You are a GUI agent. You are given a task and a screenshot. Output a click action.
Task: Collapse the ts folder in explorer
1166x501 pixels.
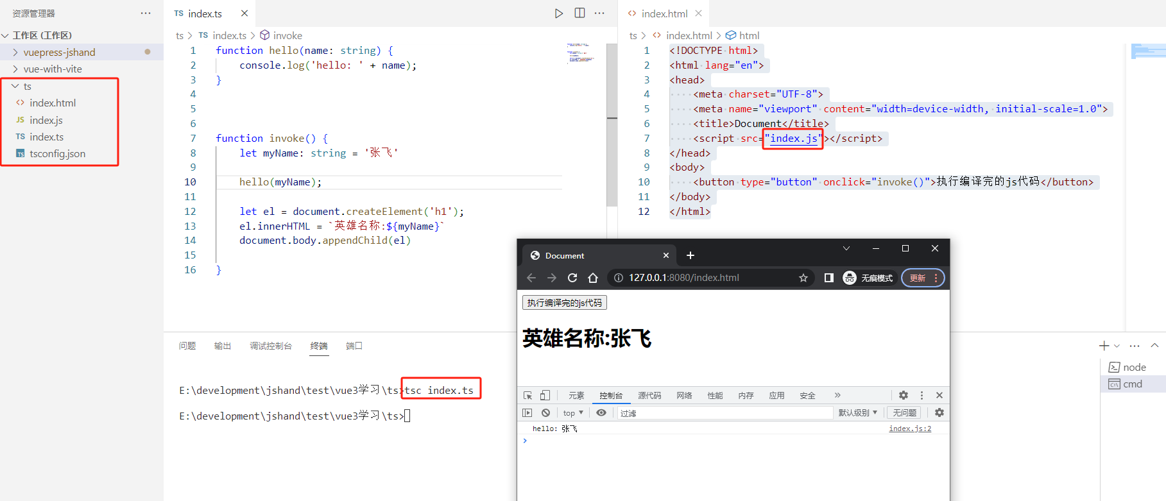[x=15, y=86]
